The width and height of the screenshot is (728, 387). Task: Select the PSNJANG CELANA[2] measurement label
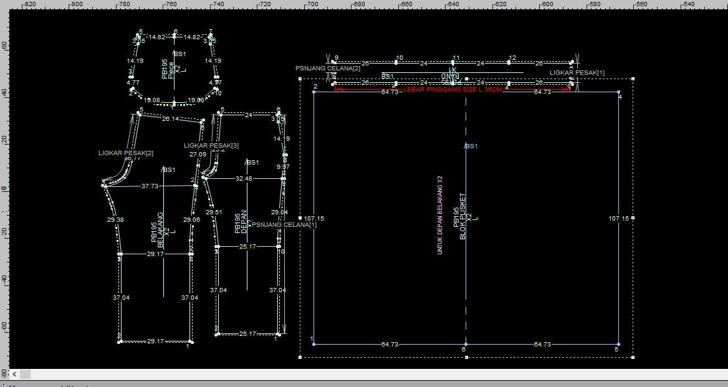click(x=327, y=68)
